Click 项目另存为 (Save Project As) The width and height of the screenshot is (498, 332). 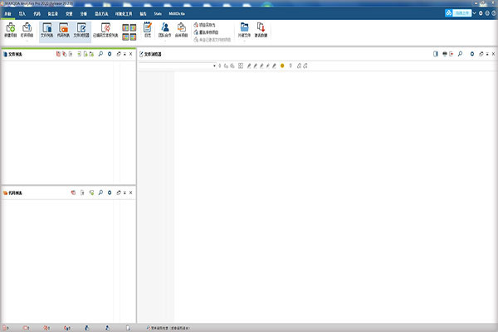[204, 25]
